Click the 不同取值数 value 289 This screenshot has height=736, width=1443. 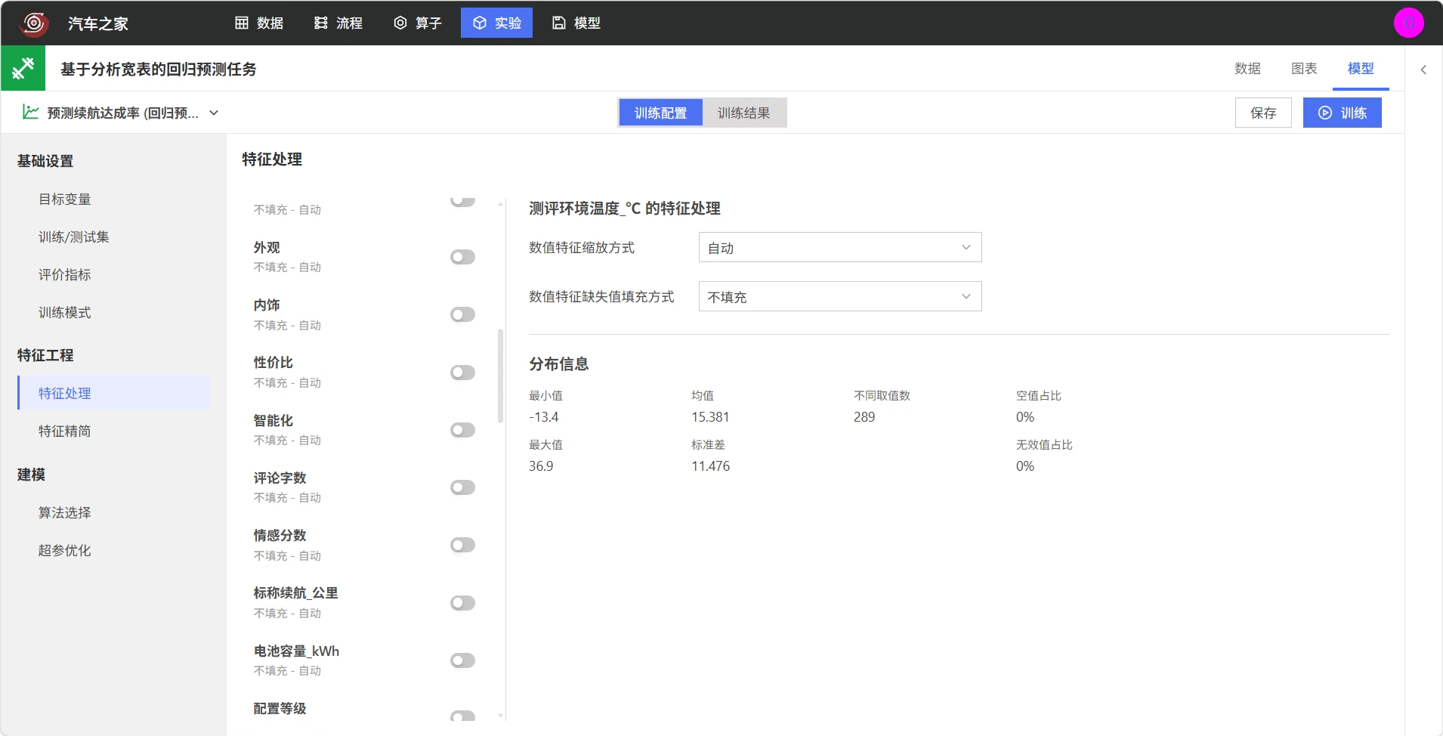coord(864,417)
